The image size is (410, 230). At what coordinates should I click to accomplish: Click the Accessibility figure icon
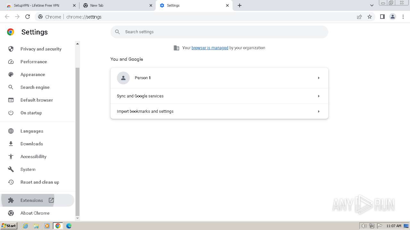point(11,157)
